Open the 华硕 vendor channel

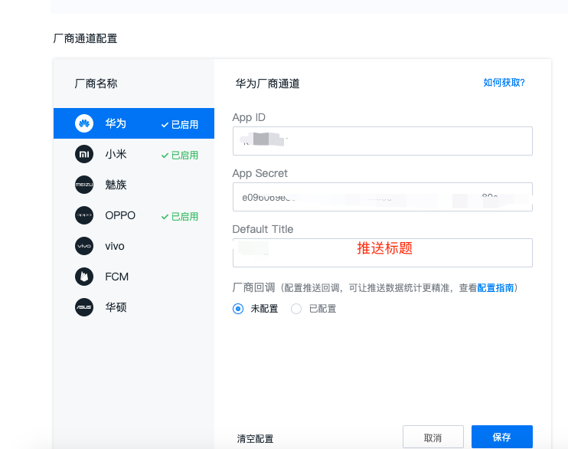pos(134,307)
